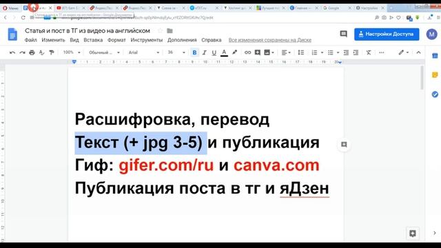The height and width of the screenshot is (248, 441).
Task: Reload the page in the browser
Action: pos(23,17)
